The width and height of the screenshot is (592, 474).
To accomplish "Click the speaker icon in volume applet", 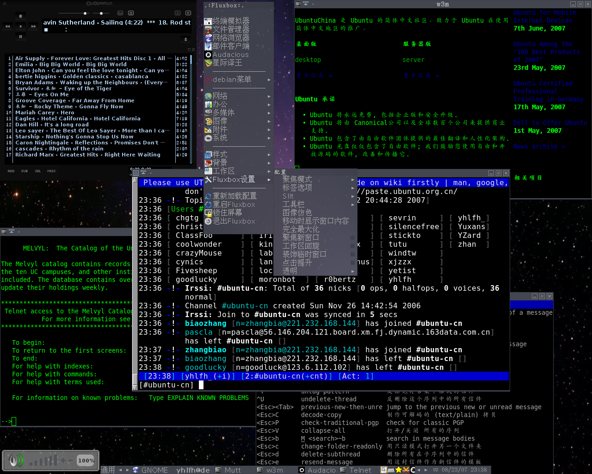I will (x=16, y=461).
